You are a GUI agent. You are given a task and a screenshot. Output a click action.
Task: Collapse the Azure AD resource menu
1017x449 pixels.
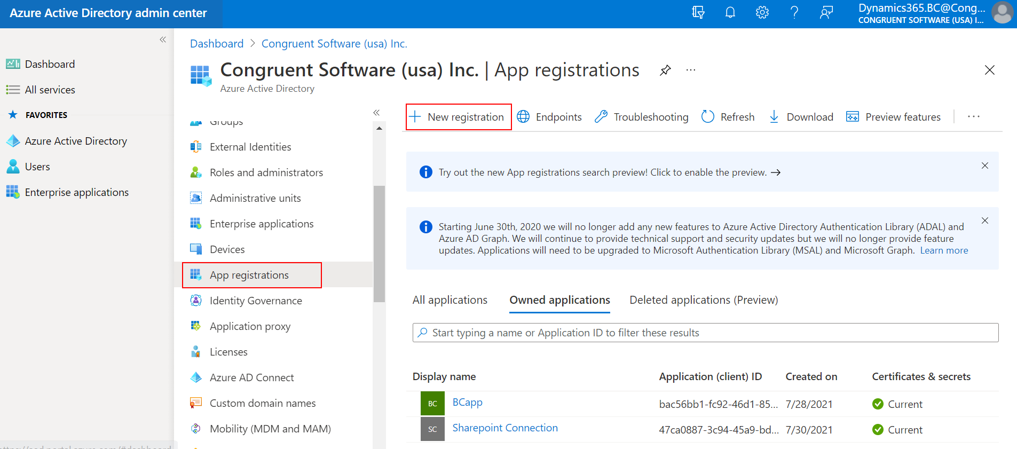point(376,112)
